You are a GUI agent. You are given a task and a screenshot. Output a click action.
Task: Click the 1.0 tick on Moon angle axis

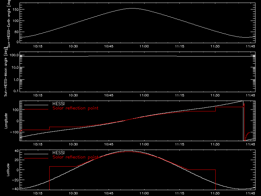tap(16, 80)
